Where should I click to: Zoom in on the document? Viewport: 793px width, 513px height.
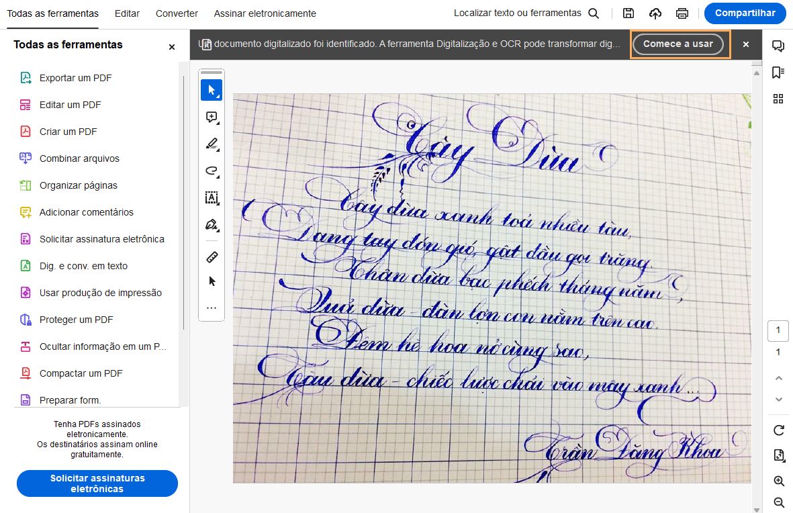click(x=778, y=481)
